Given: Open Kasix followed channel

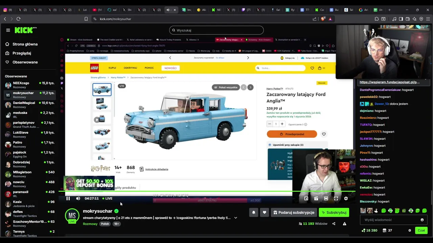Looking at the screenshot, I should pyautogui.click(x=29, y=204).
